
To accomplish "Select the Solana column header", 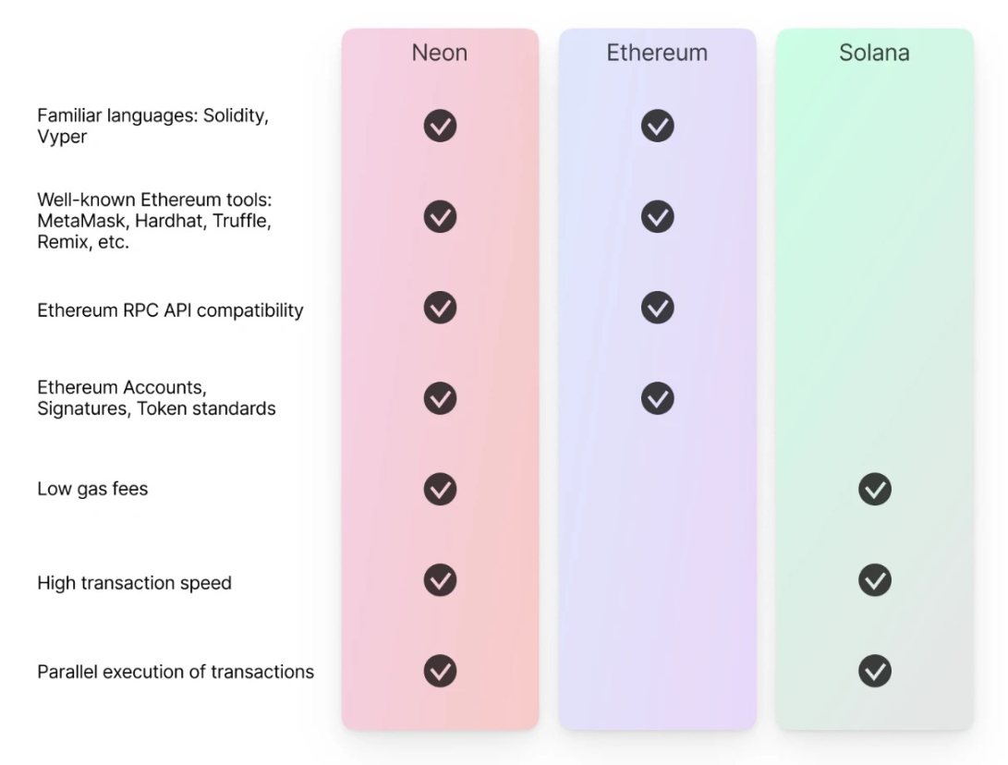I will pos(874,53).
